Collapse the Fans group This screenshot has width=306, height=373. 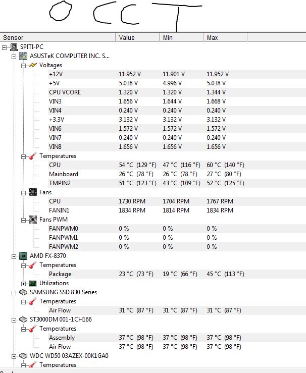(x=24, y=193)
